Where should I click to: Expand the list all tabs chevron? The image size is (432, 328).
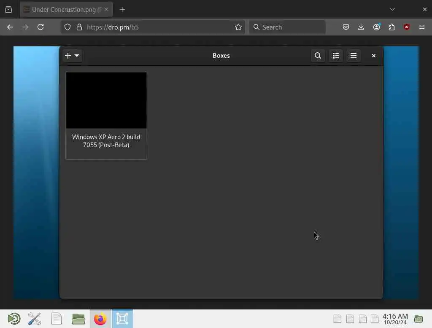coord(392,9)
